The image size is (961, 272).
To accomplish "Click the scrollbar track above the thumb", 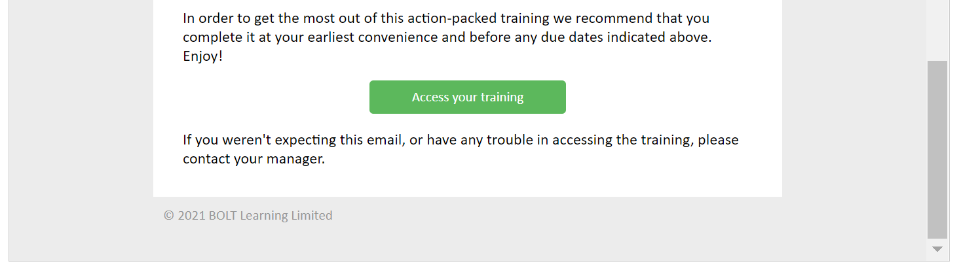I will tap(937, 29).
